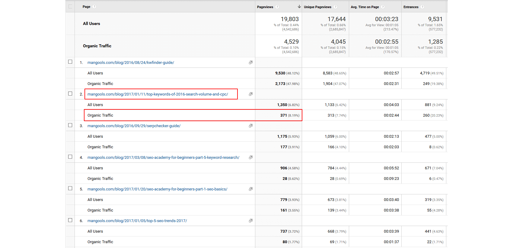
Task: Toggle the select-all checkbox in header
Action: tap(70, 7)
